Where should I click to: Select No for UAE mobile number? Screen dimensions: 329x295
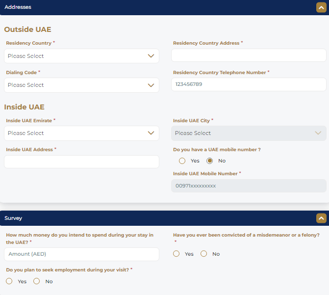210,161
